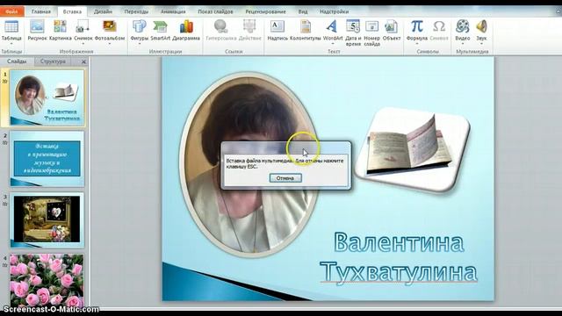562x316 pixels.
Task: Click the Снимок screenshot icon
Action: pos(83,26)
